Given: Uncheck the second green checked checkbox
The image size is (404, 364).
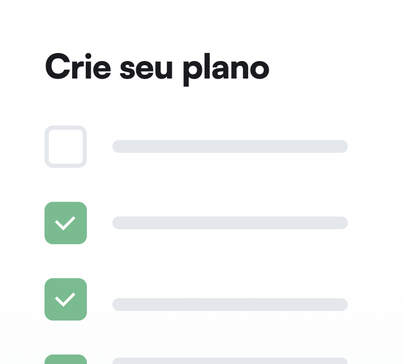Looking at the screenshot, I should click(x=66, y=299).
